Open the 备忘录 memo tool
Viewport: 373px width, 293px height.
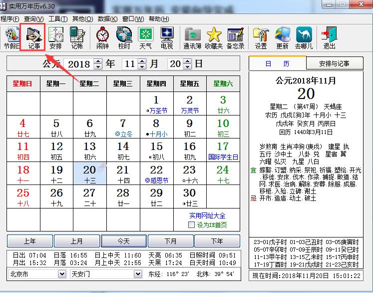click(236, 38)
